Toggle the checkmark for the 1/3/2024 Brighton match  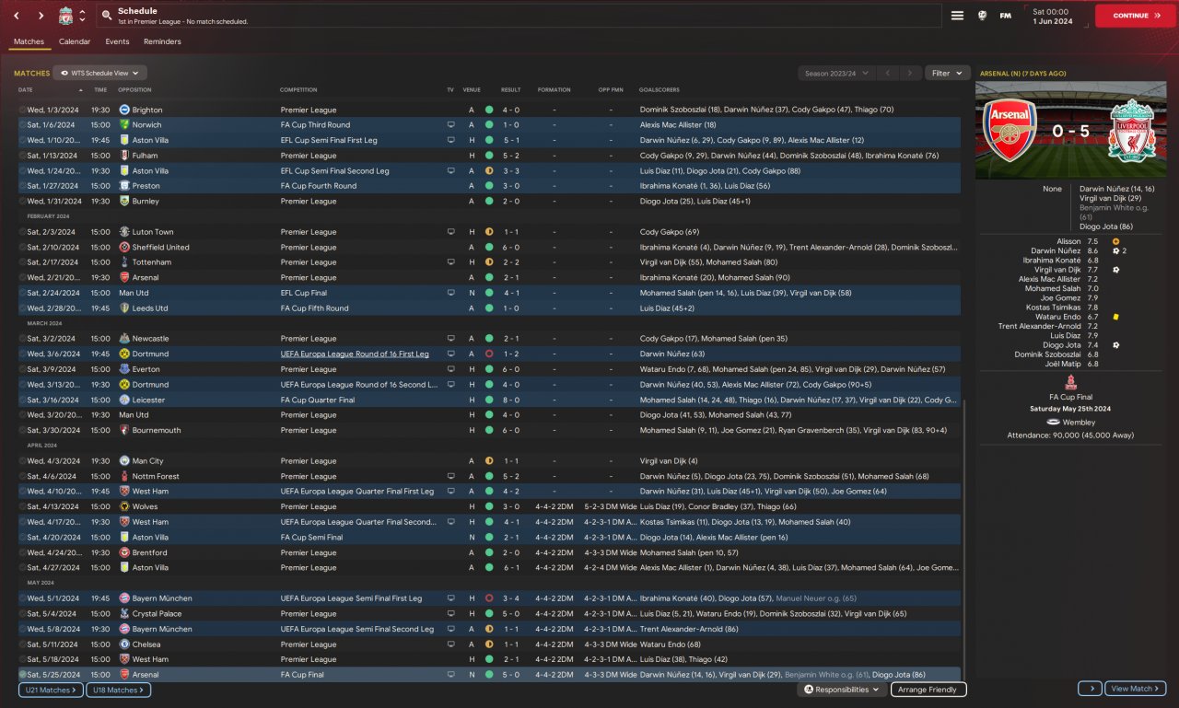[x=22, y=110]
